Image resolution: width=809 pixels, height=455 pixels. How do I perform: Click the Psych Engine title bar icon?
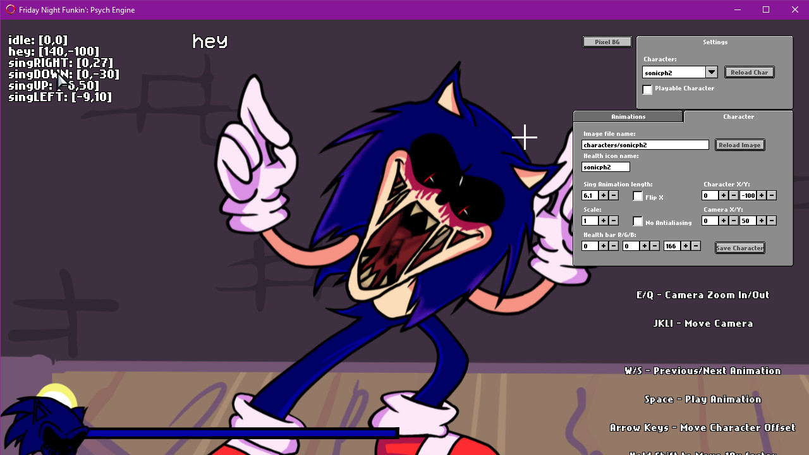[10, 9]
